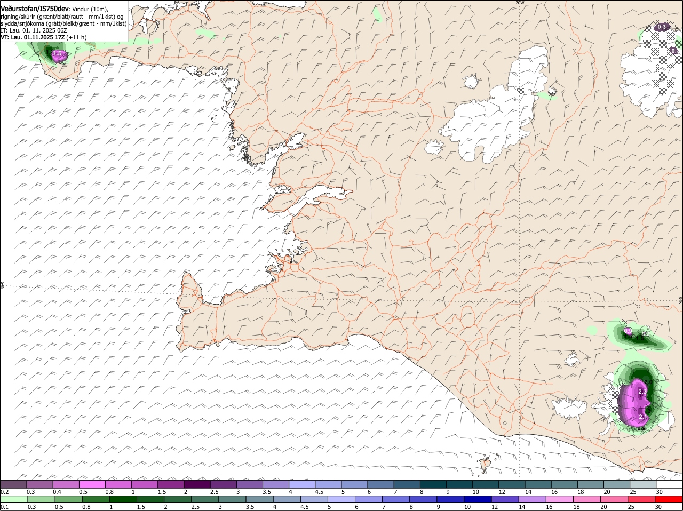Pick top-row legend swatch beginning at 12
Screen dimensions: 683x511
tap(512, 484)
